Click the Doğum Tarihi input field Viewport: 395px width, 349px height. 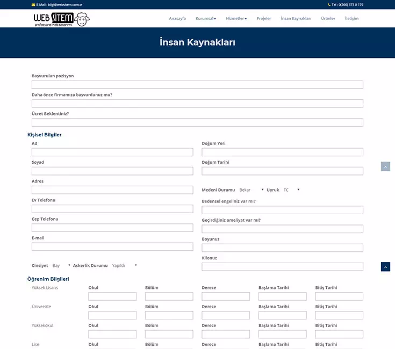282,171
